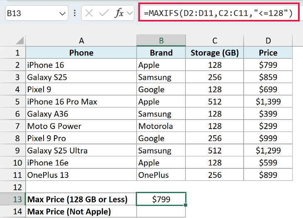Screen dimensions: 303x218
Task: Click the Select All corner triangle
Action: point(20,40)
